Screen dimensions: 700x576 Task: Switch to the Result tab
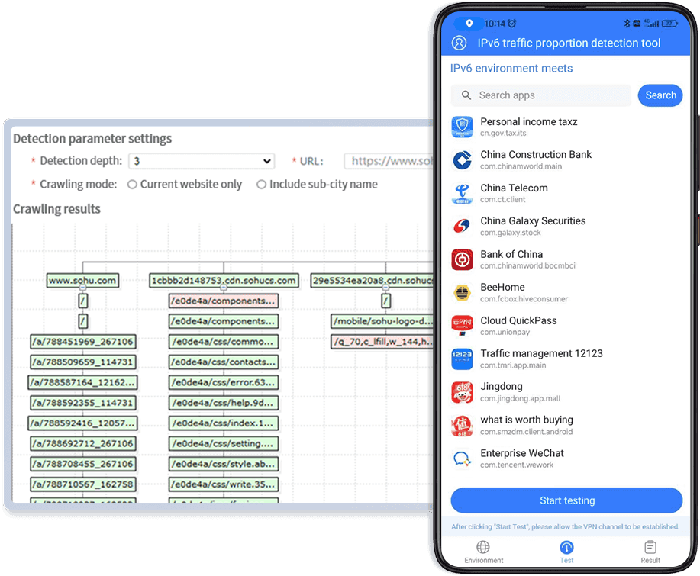[650, 552]
